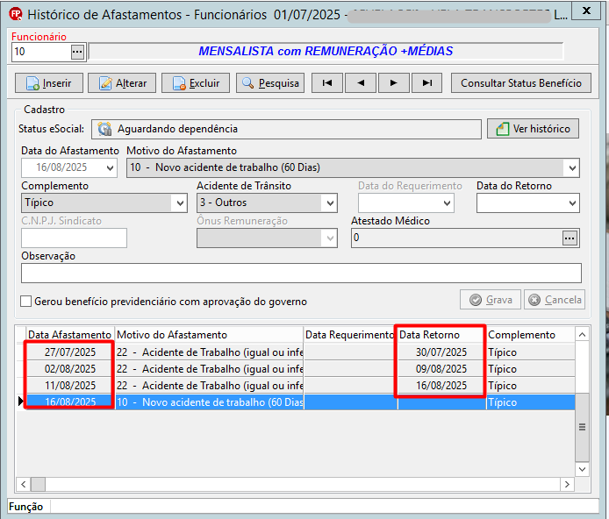Select row with Data Afastamento 02/08/2025
609x519 pixels.
295,369
